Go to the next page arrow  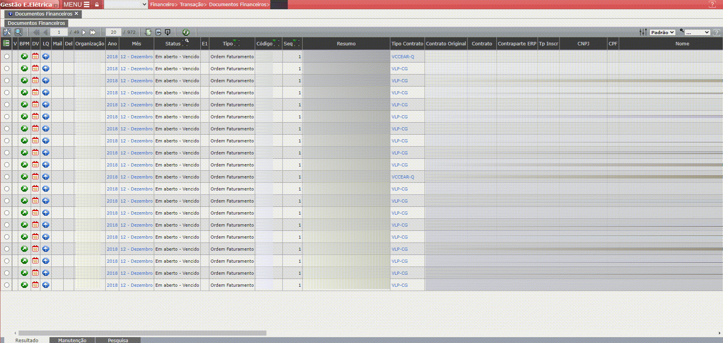pyautogui.click(x=84, y=32)
